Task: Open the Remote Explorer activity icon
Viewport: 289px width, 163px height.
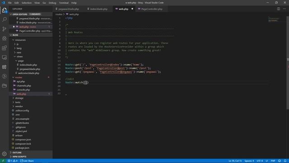Action: click(4, 58)
